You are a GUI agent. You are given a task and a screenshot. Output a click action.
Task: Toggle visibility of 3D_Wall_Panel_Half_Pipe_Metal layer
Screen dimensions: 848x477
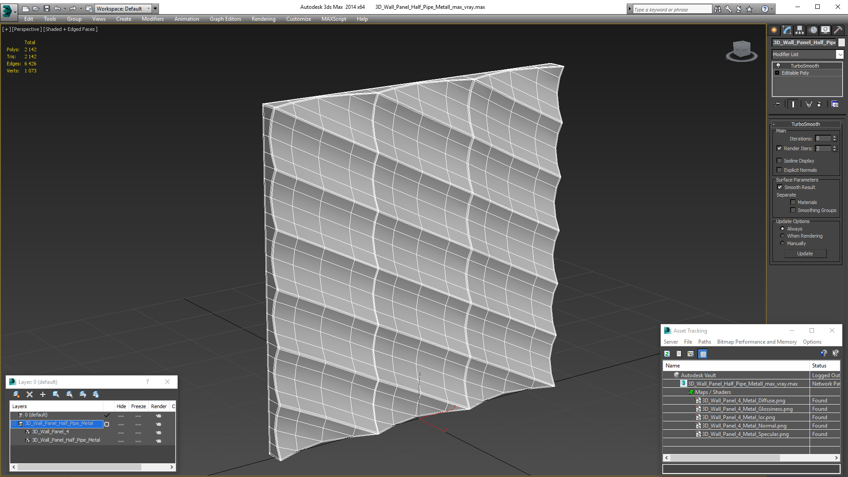click(121, 424)
